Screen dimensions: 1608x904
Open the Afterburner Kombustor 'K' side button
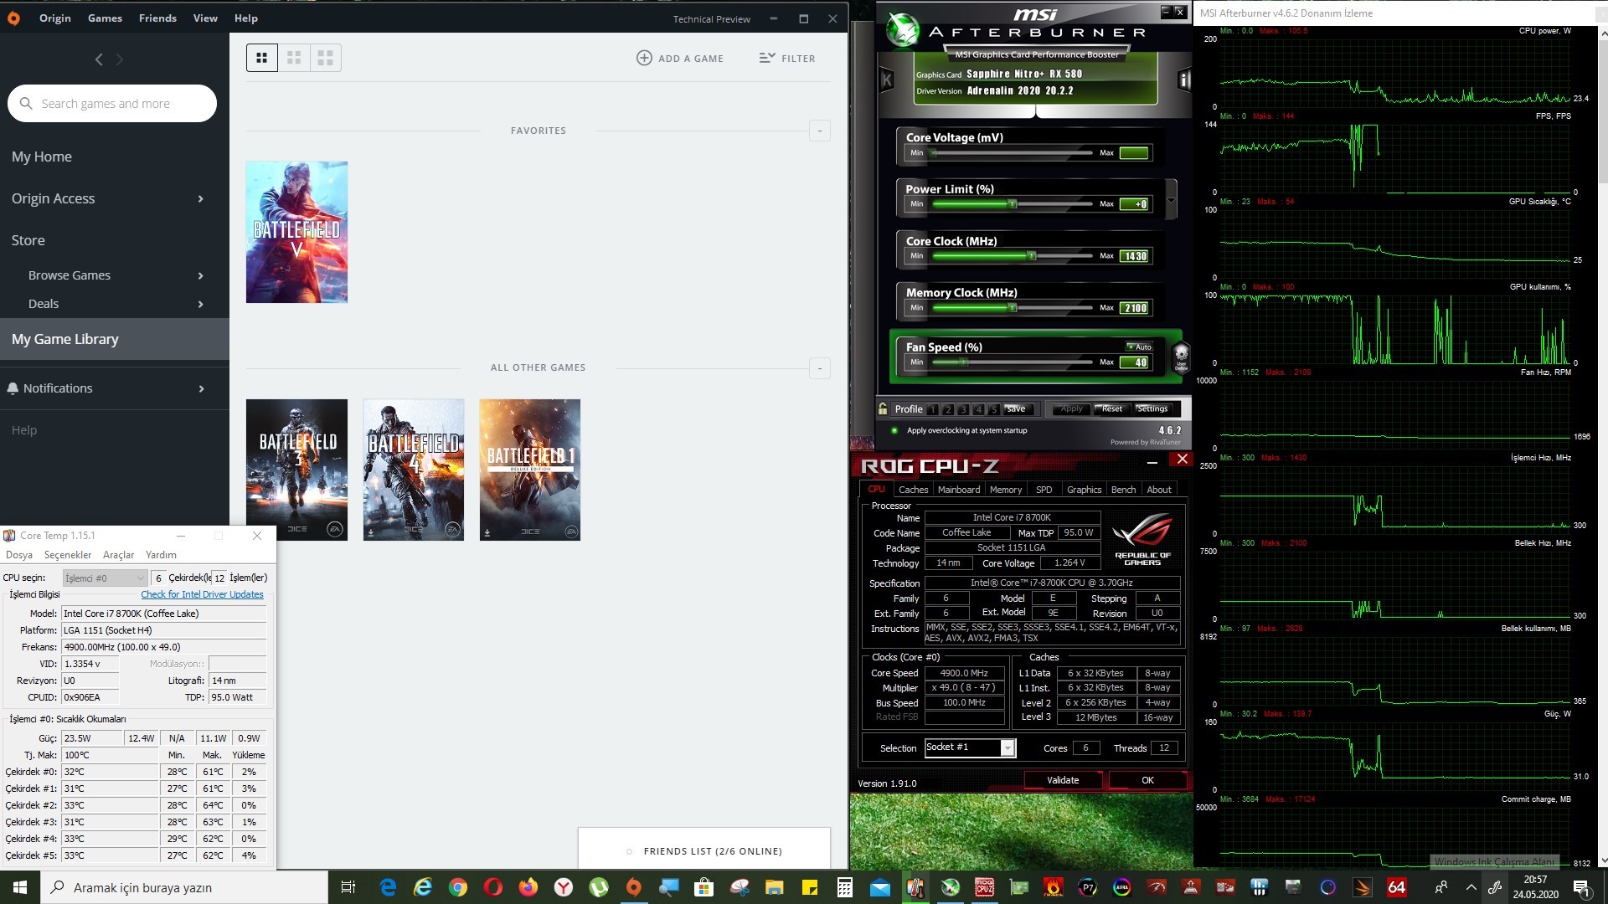[x=886, y=80]
